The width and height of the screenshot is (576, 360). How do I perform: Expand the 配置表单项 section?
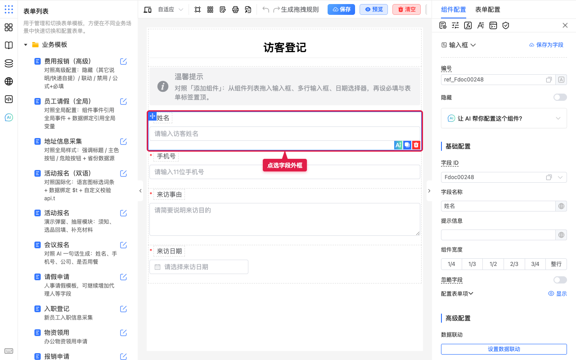tap(457, 293)
